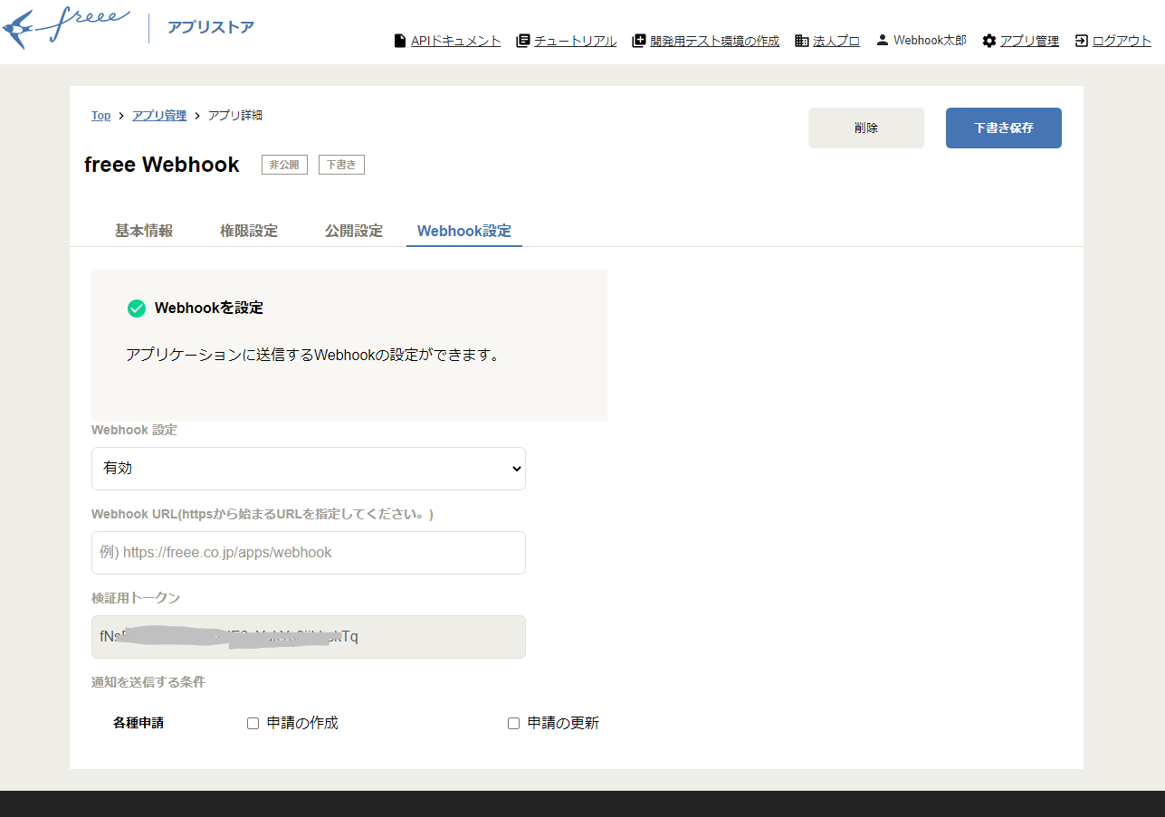Click the チュートリアル book icon
This screenshot has width=1165, height=817.
click(521, 40)
